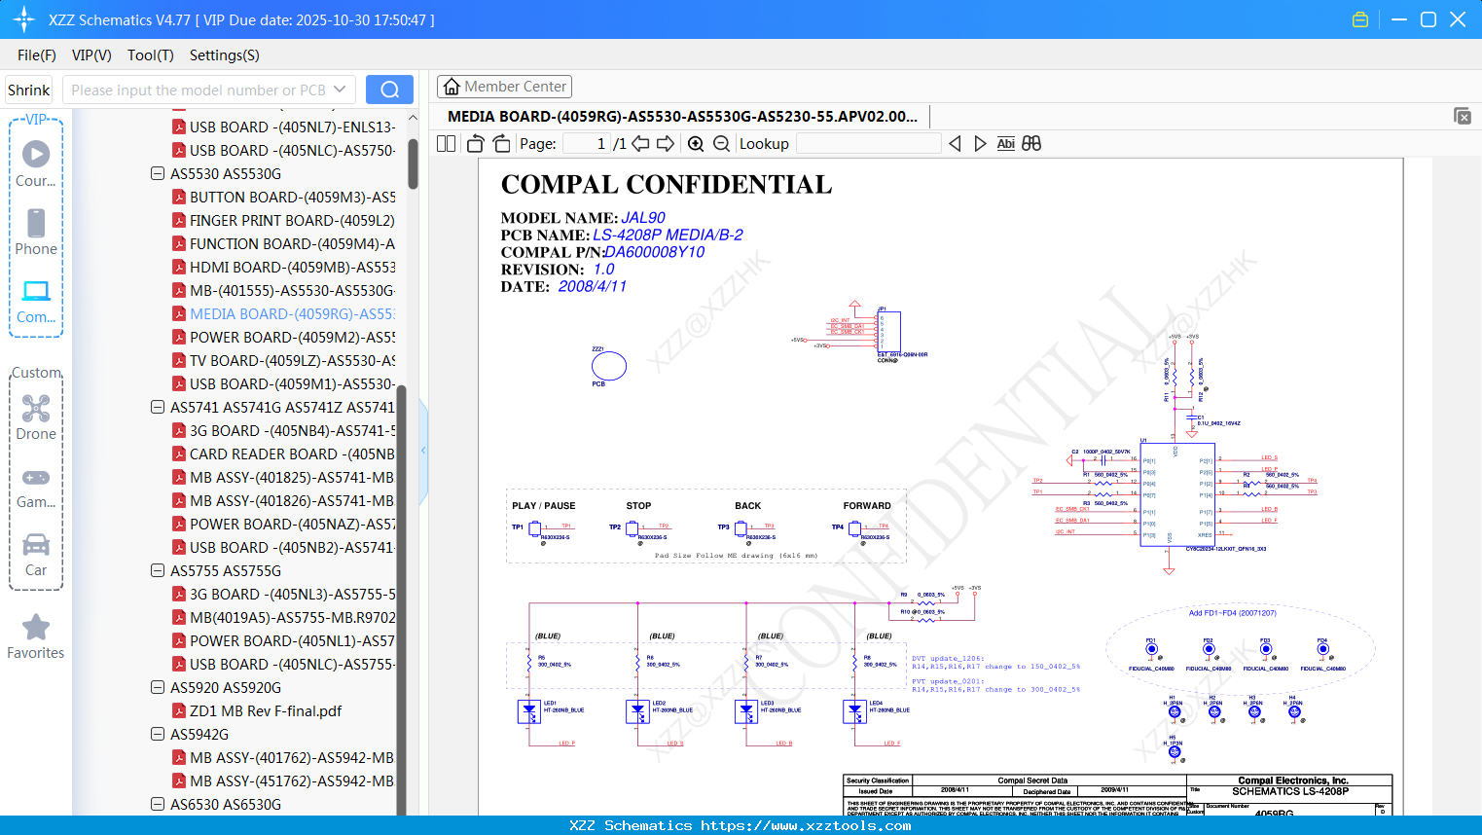Open the Drone sidebar category
Viewport: 1482px width, 835px height.
point(36,417)
